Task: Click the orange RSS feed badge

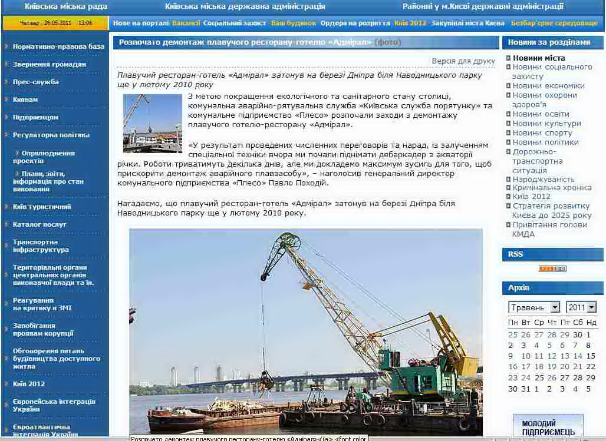Action: (x=552, y=268)
